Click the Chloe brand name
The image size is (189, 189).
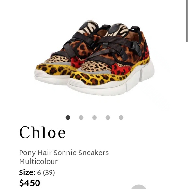[42, 132]
